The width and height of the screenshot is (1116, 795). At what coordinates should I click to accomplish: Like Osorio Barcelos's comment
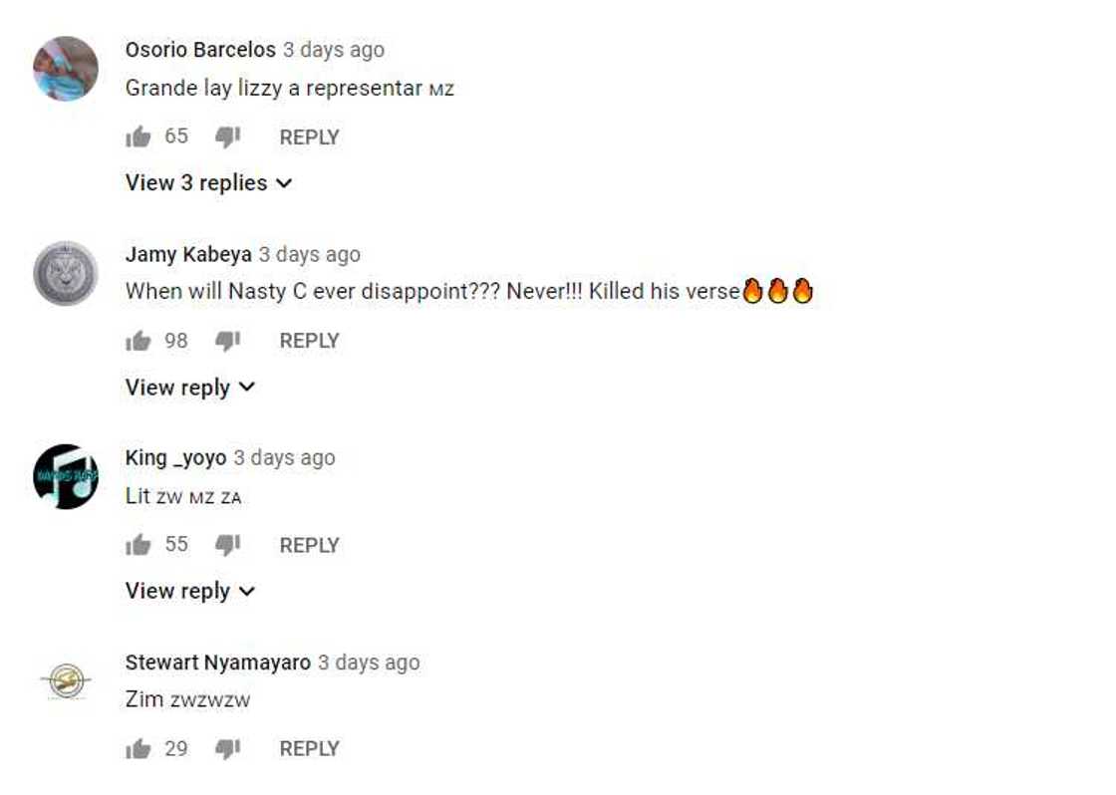point(138,137)
